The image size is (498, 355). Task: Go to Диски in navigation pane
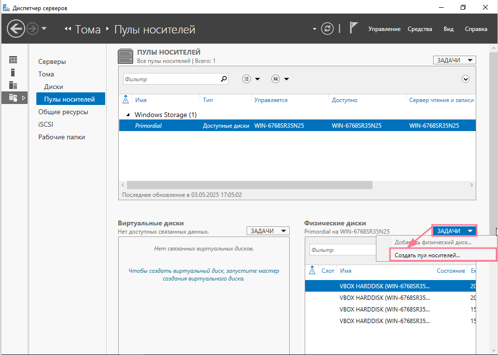pos(53,87)
